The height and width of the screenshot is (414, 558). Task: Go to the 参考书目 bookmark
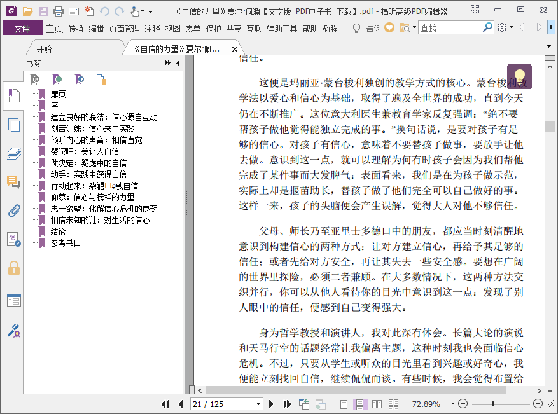click(66, 243)
